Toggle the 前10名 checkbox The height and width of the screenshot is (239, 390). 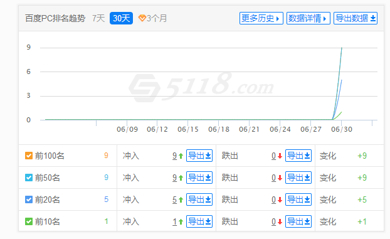tap(29, 221)
